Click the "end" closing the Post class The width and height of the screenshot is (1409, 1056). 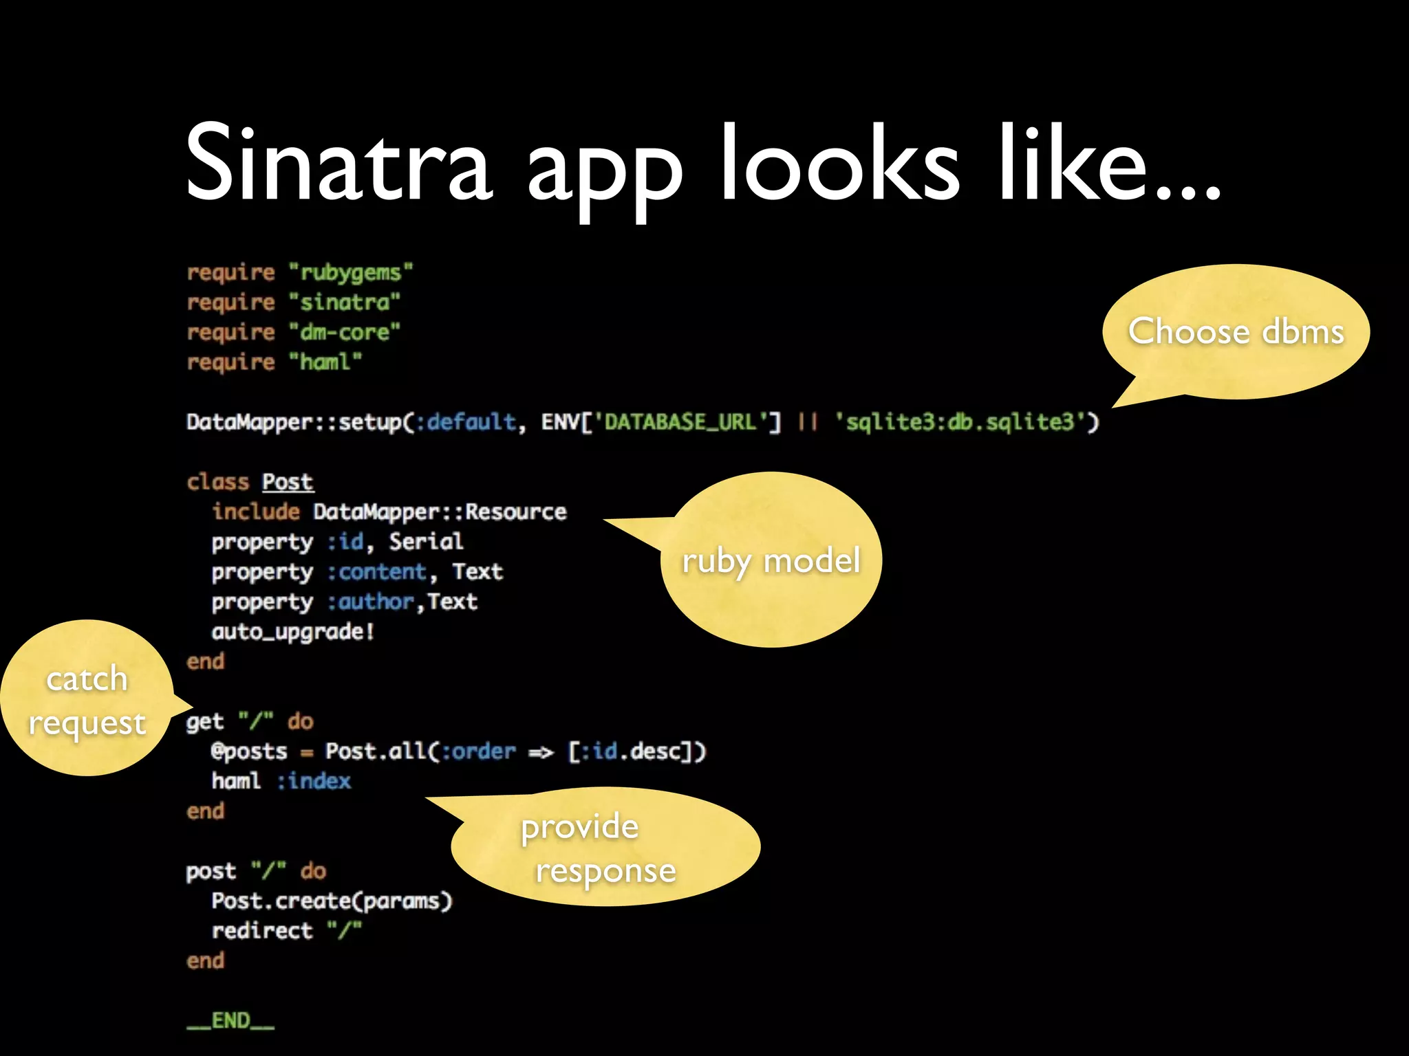pos(206,662)
